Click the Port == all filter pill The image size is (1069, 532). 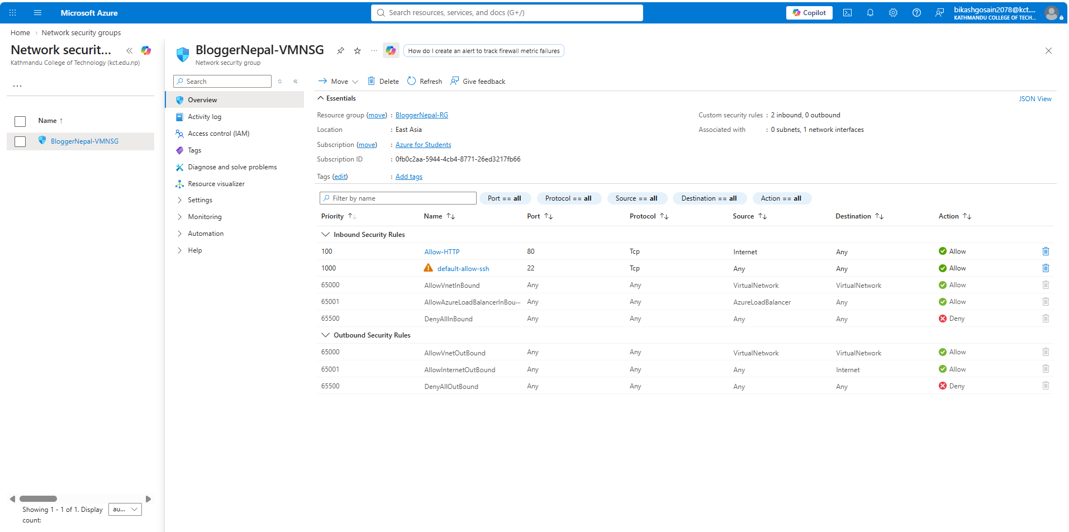(x=505, y=198)
